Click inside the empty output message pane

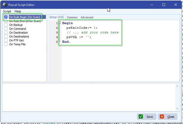point(89,97)
